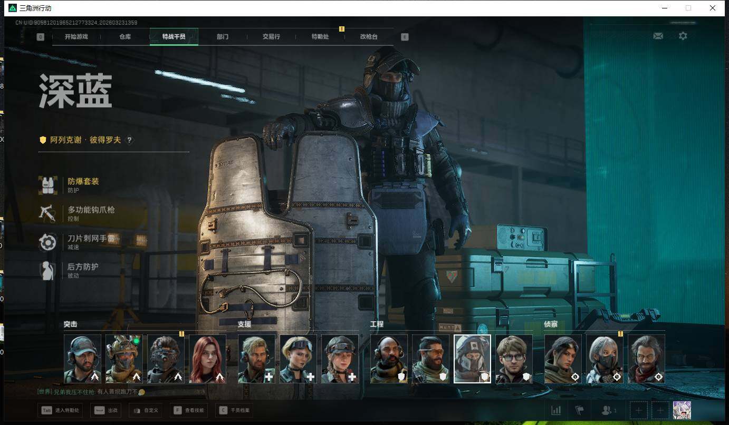
Task: Click the 侦察 category label
Action: pyautogui.click(x=551, y=324)
